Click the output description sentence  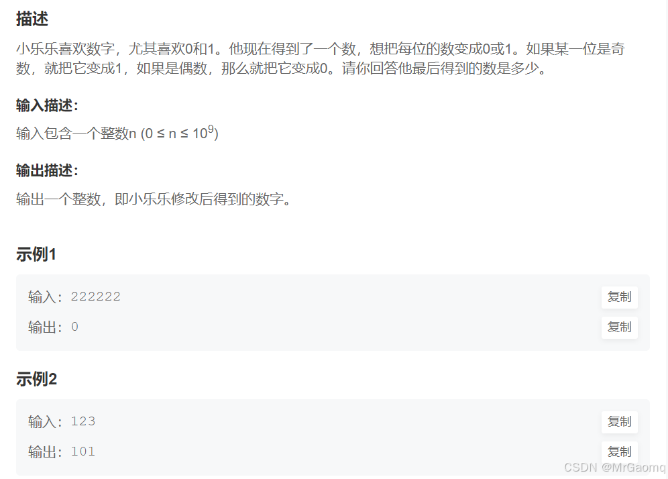[x=154, y=199]
